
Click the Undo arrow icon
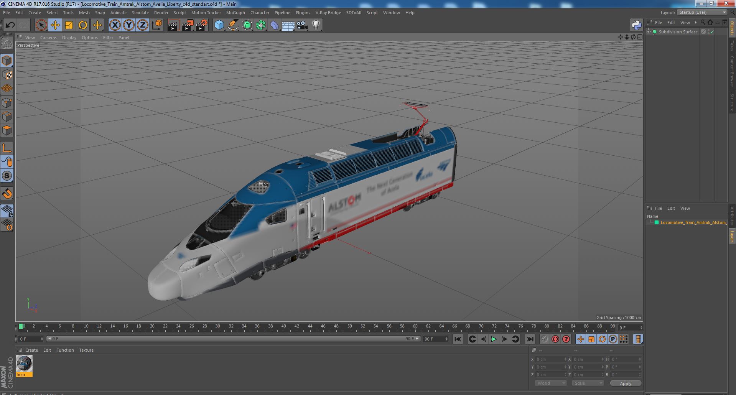point(10,25)
